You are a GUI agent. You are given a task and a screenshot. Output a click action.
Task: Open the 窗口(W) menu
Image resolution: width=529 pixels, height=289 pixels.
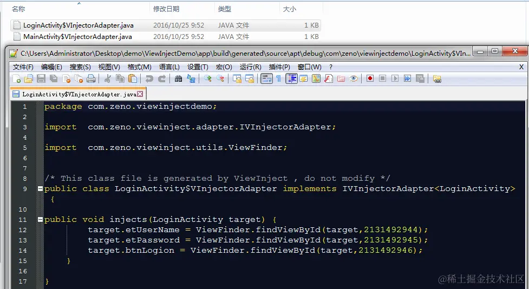click(310, 67)
